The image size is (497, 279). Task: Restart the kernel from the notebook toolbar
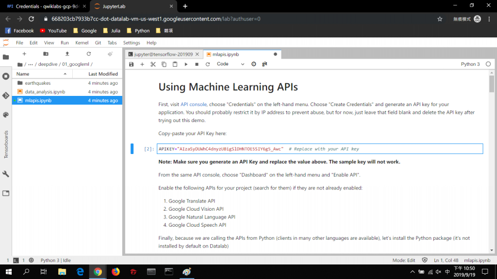(208, 64)
